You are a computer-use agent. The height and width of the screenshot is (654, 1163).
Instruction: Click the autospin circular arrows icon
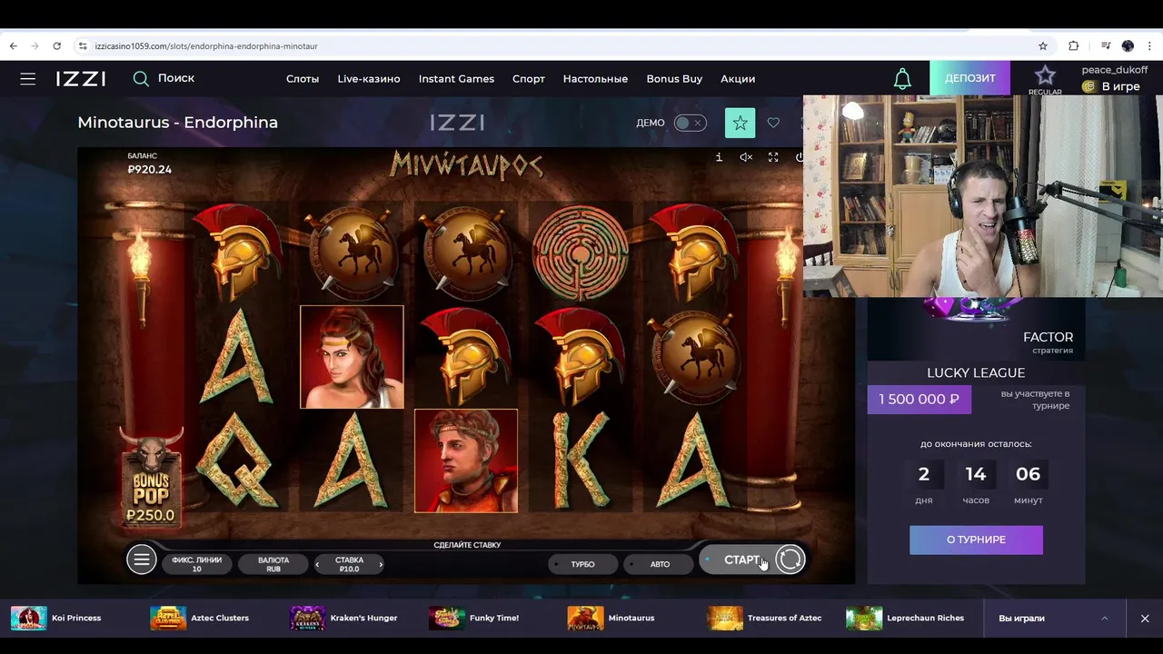(790, 560)
